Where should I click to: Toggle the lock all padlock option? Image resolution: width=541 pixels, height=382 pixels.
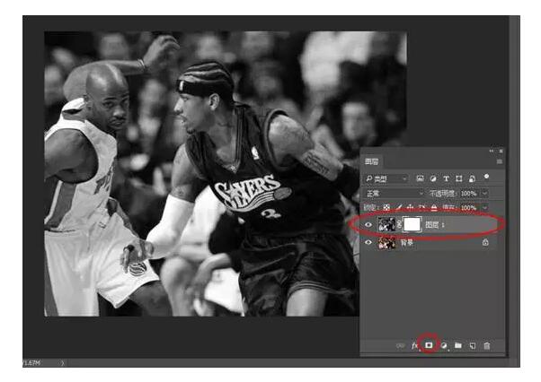coord(435,207)
